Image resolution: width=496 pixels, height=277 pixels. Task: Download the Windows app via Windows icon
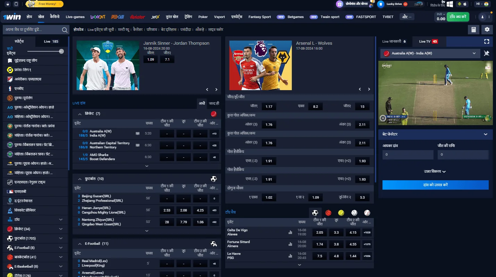click(450, 4)
